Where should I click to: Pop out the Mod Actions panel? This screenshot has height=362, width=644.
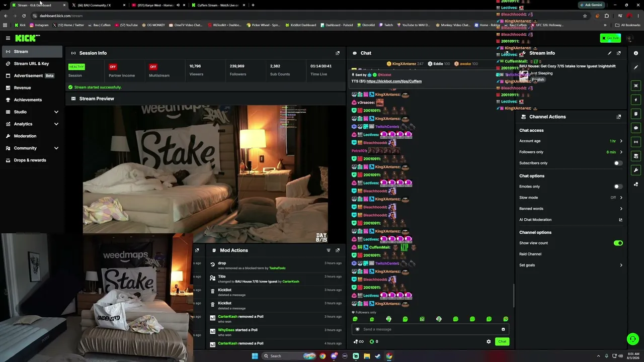338,250
